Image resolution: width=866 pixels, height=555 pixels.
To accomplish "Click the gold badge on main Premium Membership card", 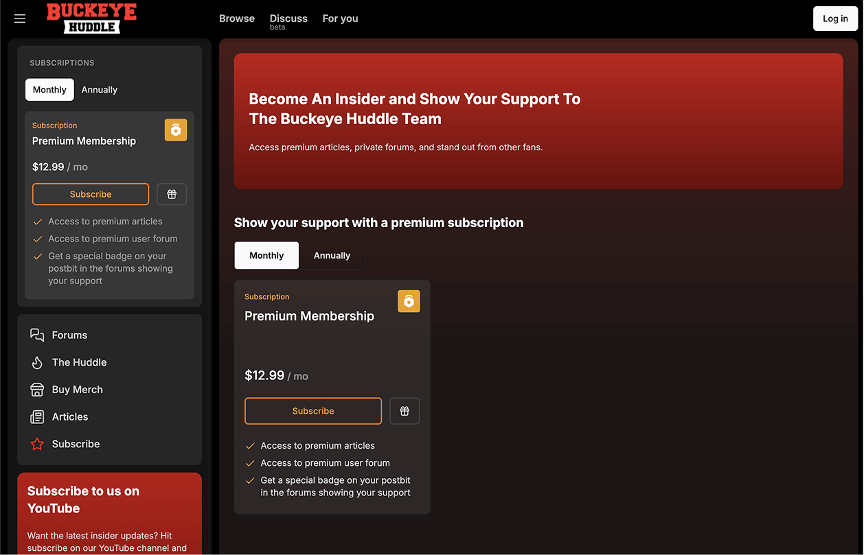I will (x=409, y=301).
